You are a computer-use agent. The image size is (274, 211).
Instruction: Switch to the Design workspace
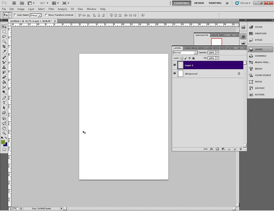point(199,3)
